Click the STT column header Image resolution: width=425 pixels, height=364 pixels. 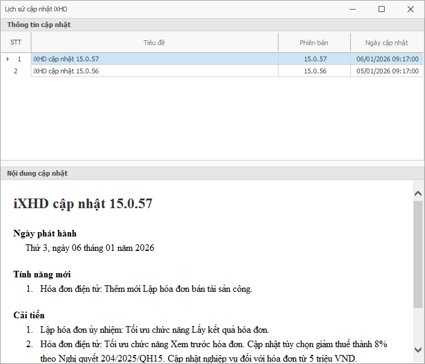click(x=16, y=42)
